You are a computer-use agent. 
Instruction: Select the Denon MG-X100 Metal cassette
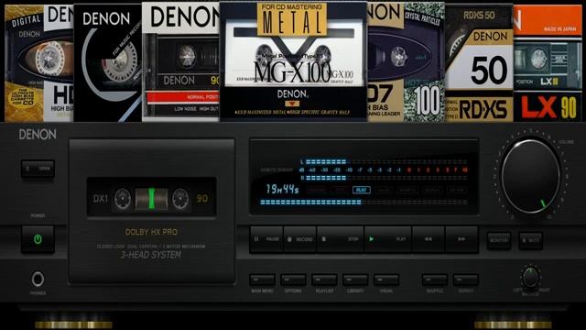point(293,61)
